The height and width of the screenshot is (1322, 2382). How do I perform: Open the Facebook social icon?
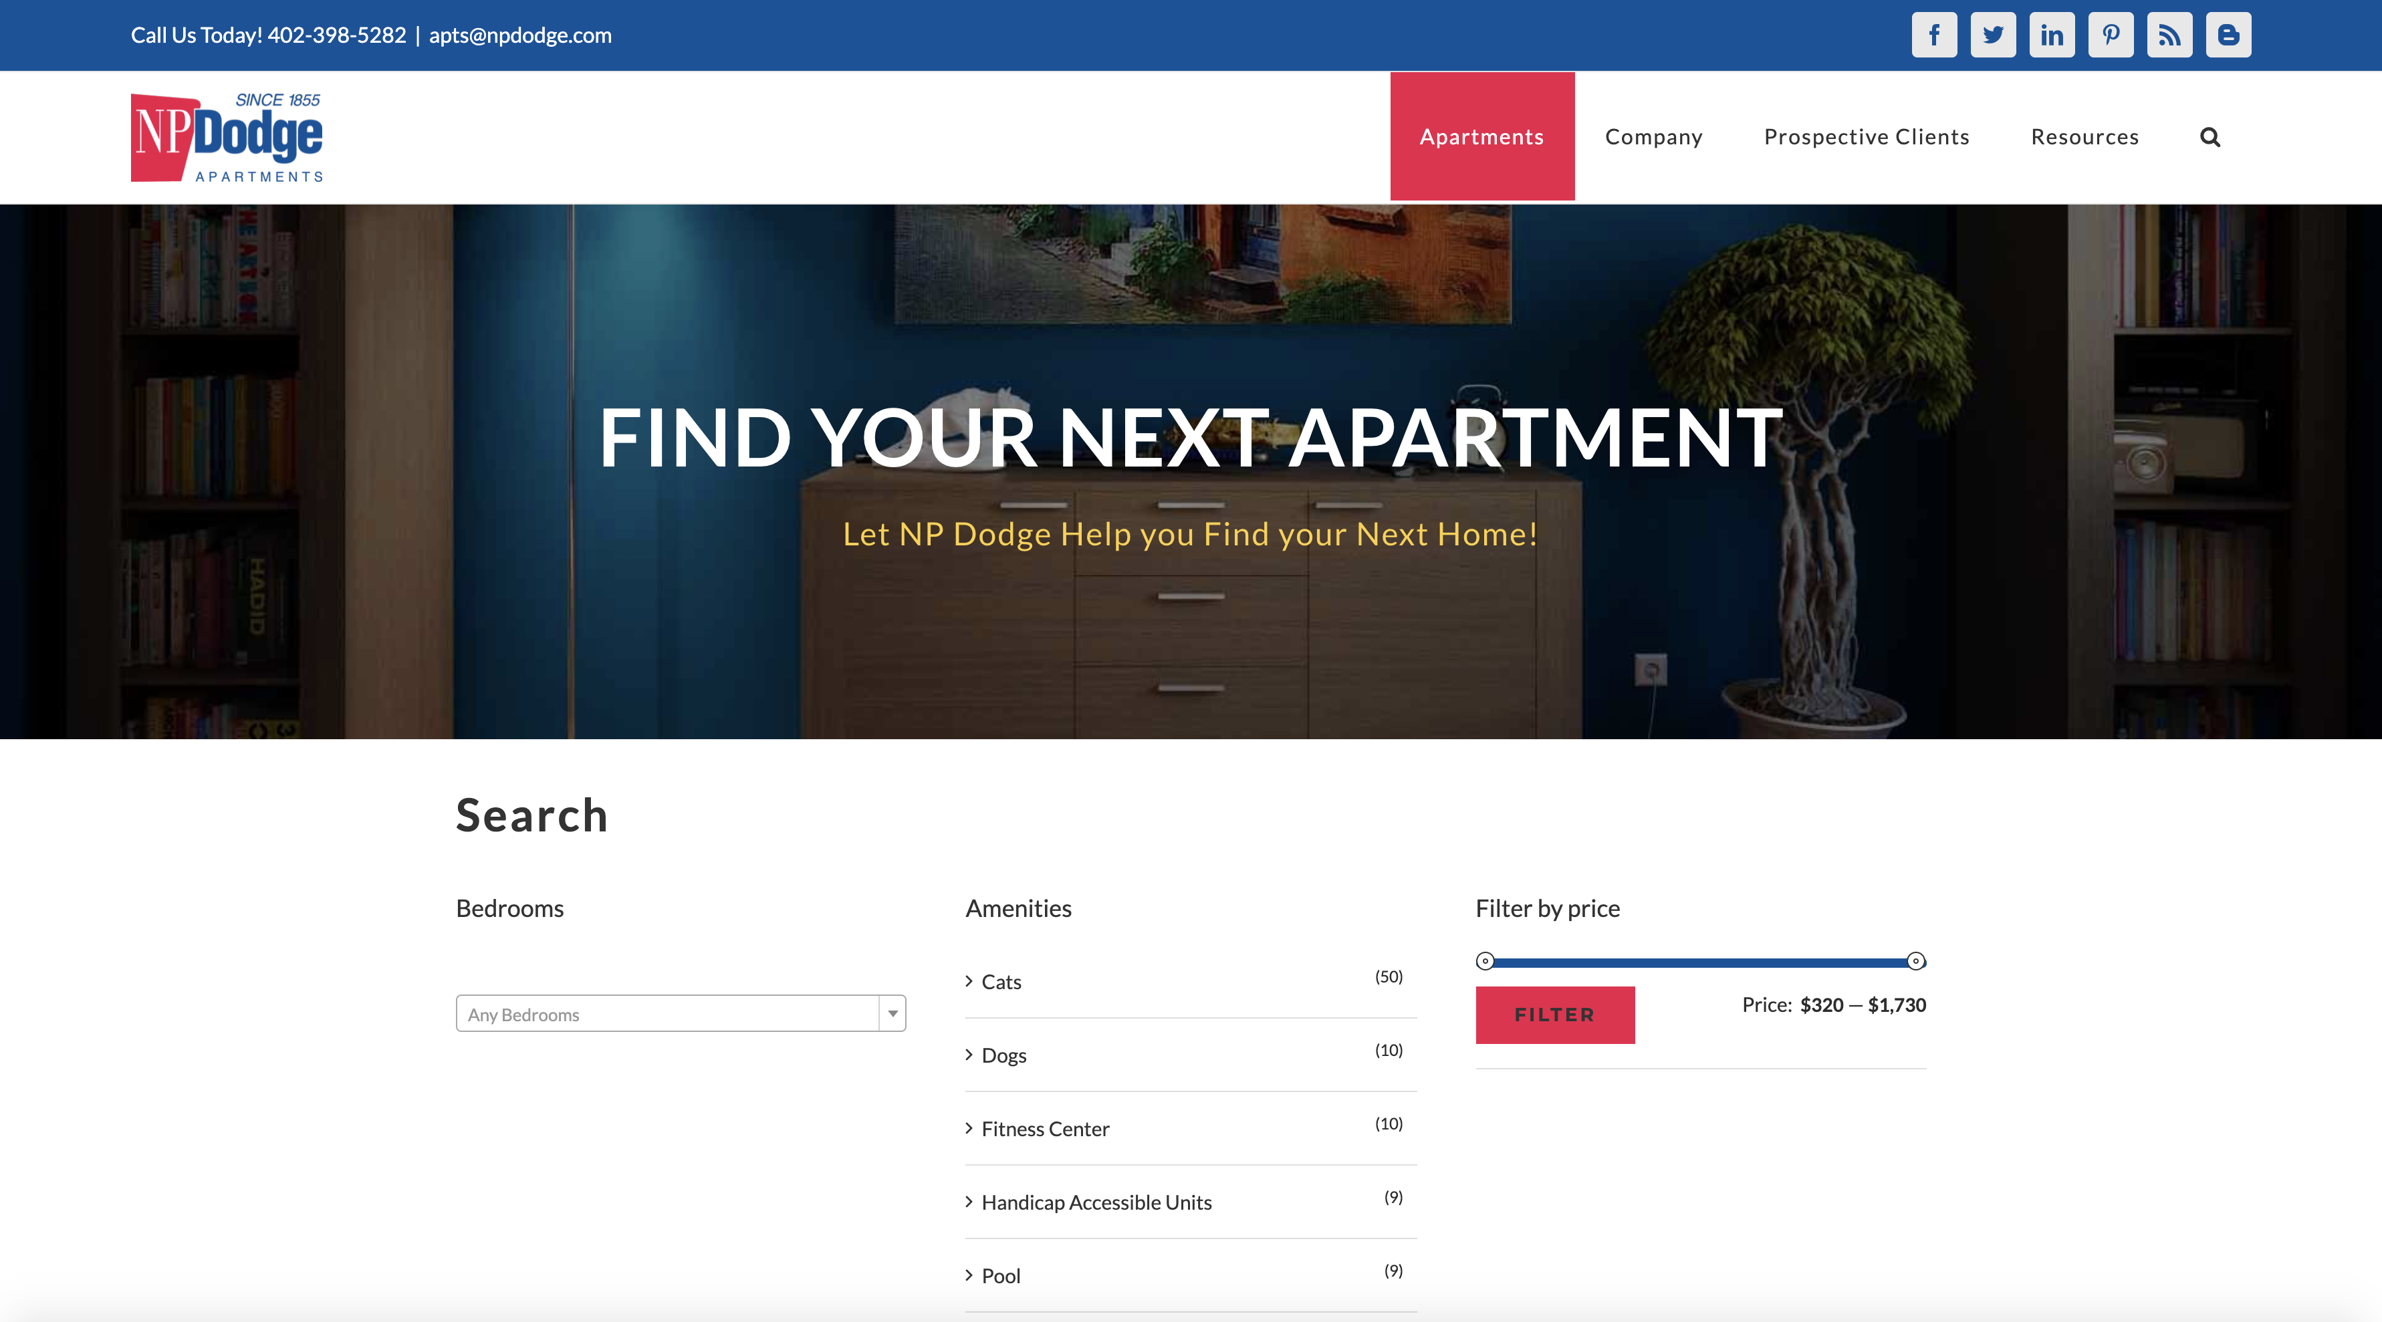coord(1933,35)
